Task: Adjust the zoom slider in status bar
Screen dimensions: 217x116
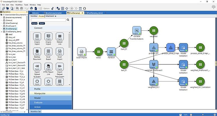Action: tap(202, 115)
